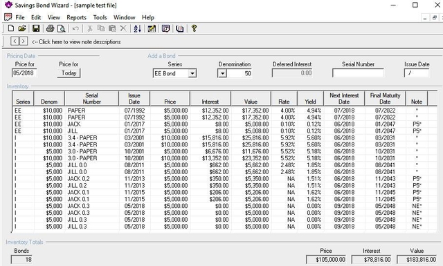Open the File menu
The width and height of the screenshot is (443, 266).
click(x=20, y=17)
